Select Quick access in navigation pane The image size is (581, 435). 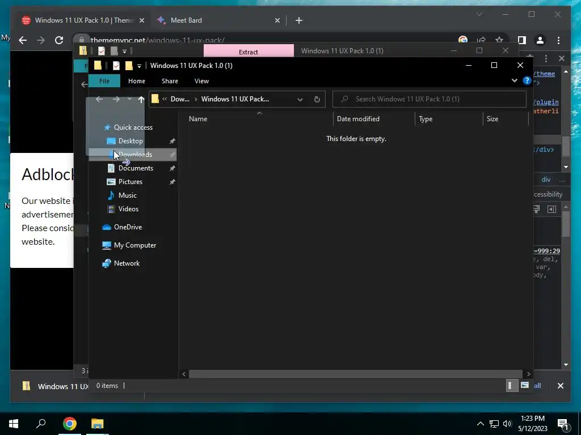coord(133,127)
